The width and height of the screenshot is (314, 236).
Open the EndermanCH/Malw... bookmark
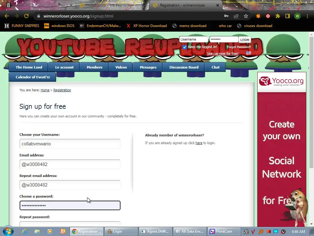100,26
